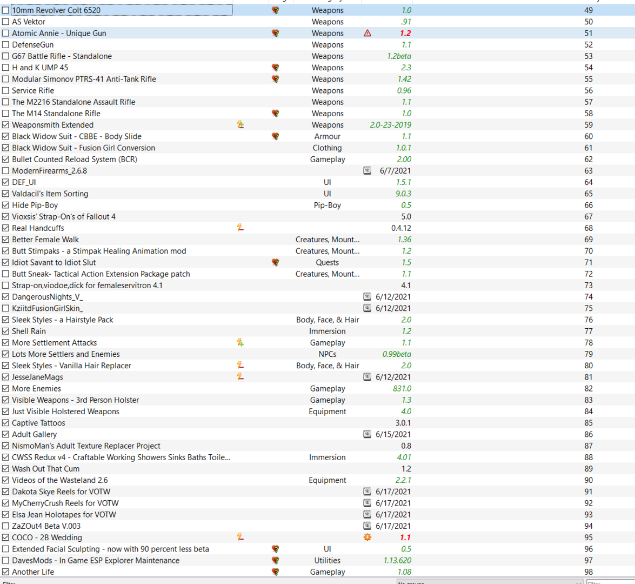Click the heart flag on Atomic Annie row
Screen dimensions: 635x584
coord(276,33)
